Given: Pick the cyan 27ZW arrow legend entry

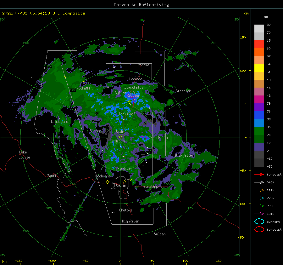Looking at the screenshot, I should [x=259, y=198].
